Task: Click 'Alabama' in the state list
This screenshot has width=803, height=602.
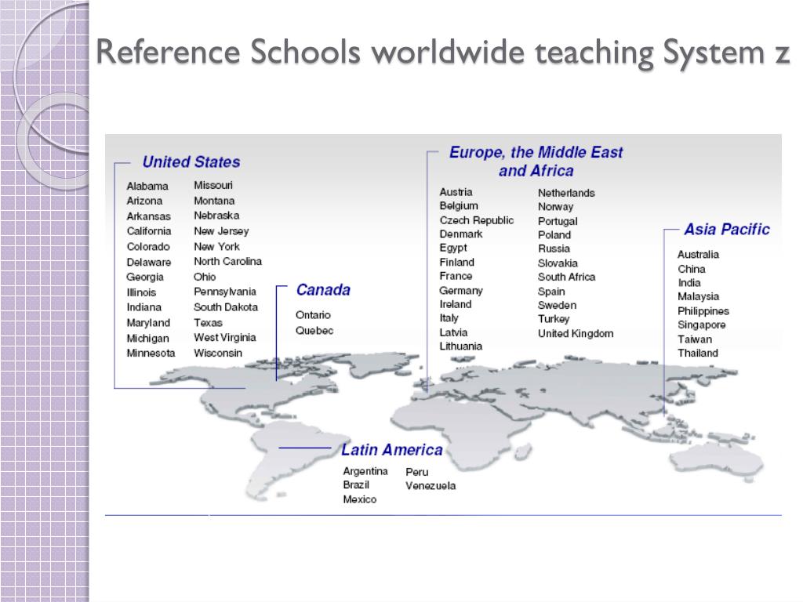Action: pyautogui.click(x=147, y=186)
